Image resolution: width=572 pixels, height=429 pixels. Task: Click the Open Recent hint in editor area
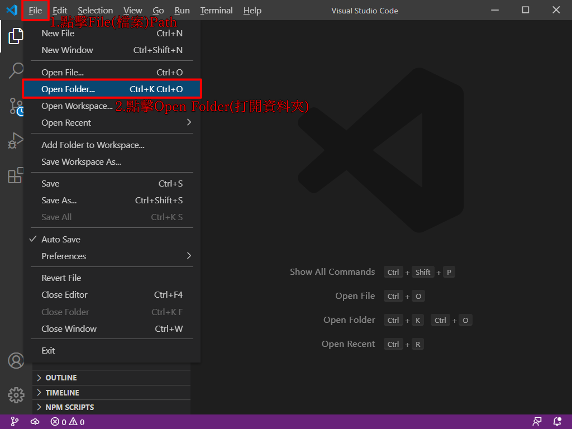(348, 344)
